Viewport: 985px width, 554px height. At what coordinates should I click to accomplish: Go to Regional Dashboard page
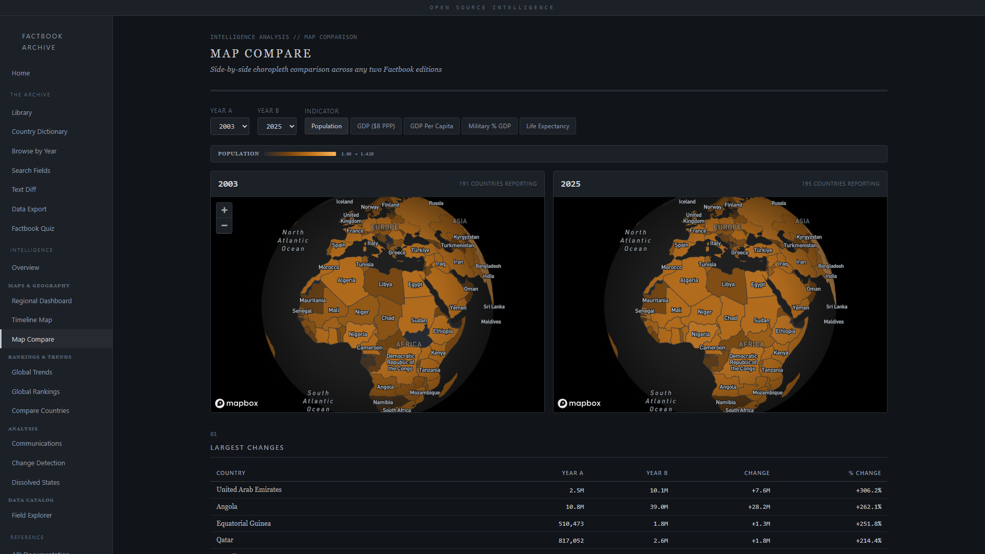tap(42, 301)
